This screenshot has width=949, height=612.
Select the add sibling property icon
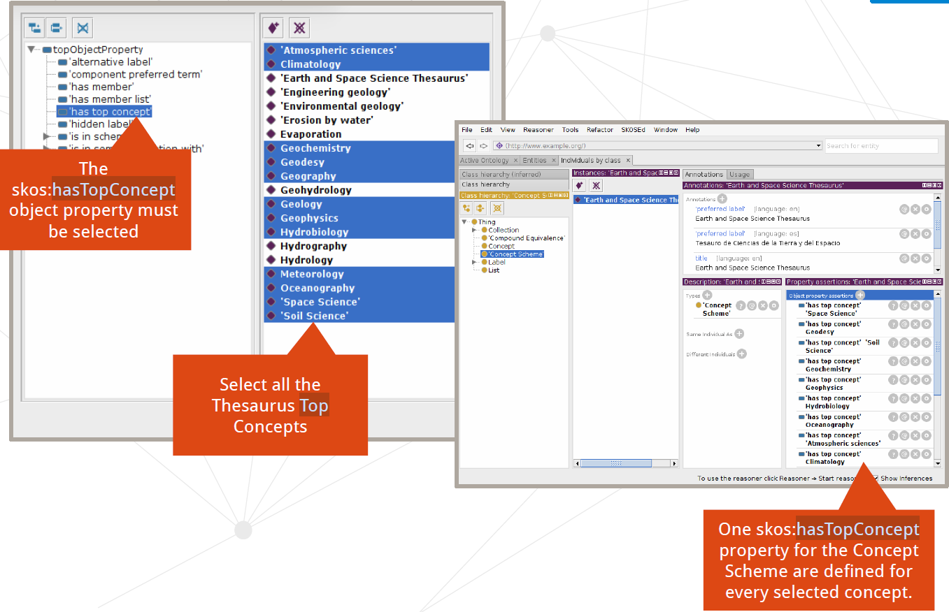coord(56,27)
